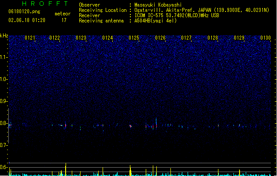This screenshot has height=176, width=277.
Task: Click the 0127 time marker
Action: [x=186, y=38]
